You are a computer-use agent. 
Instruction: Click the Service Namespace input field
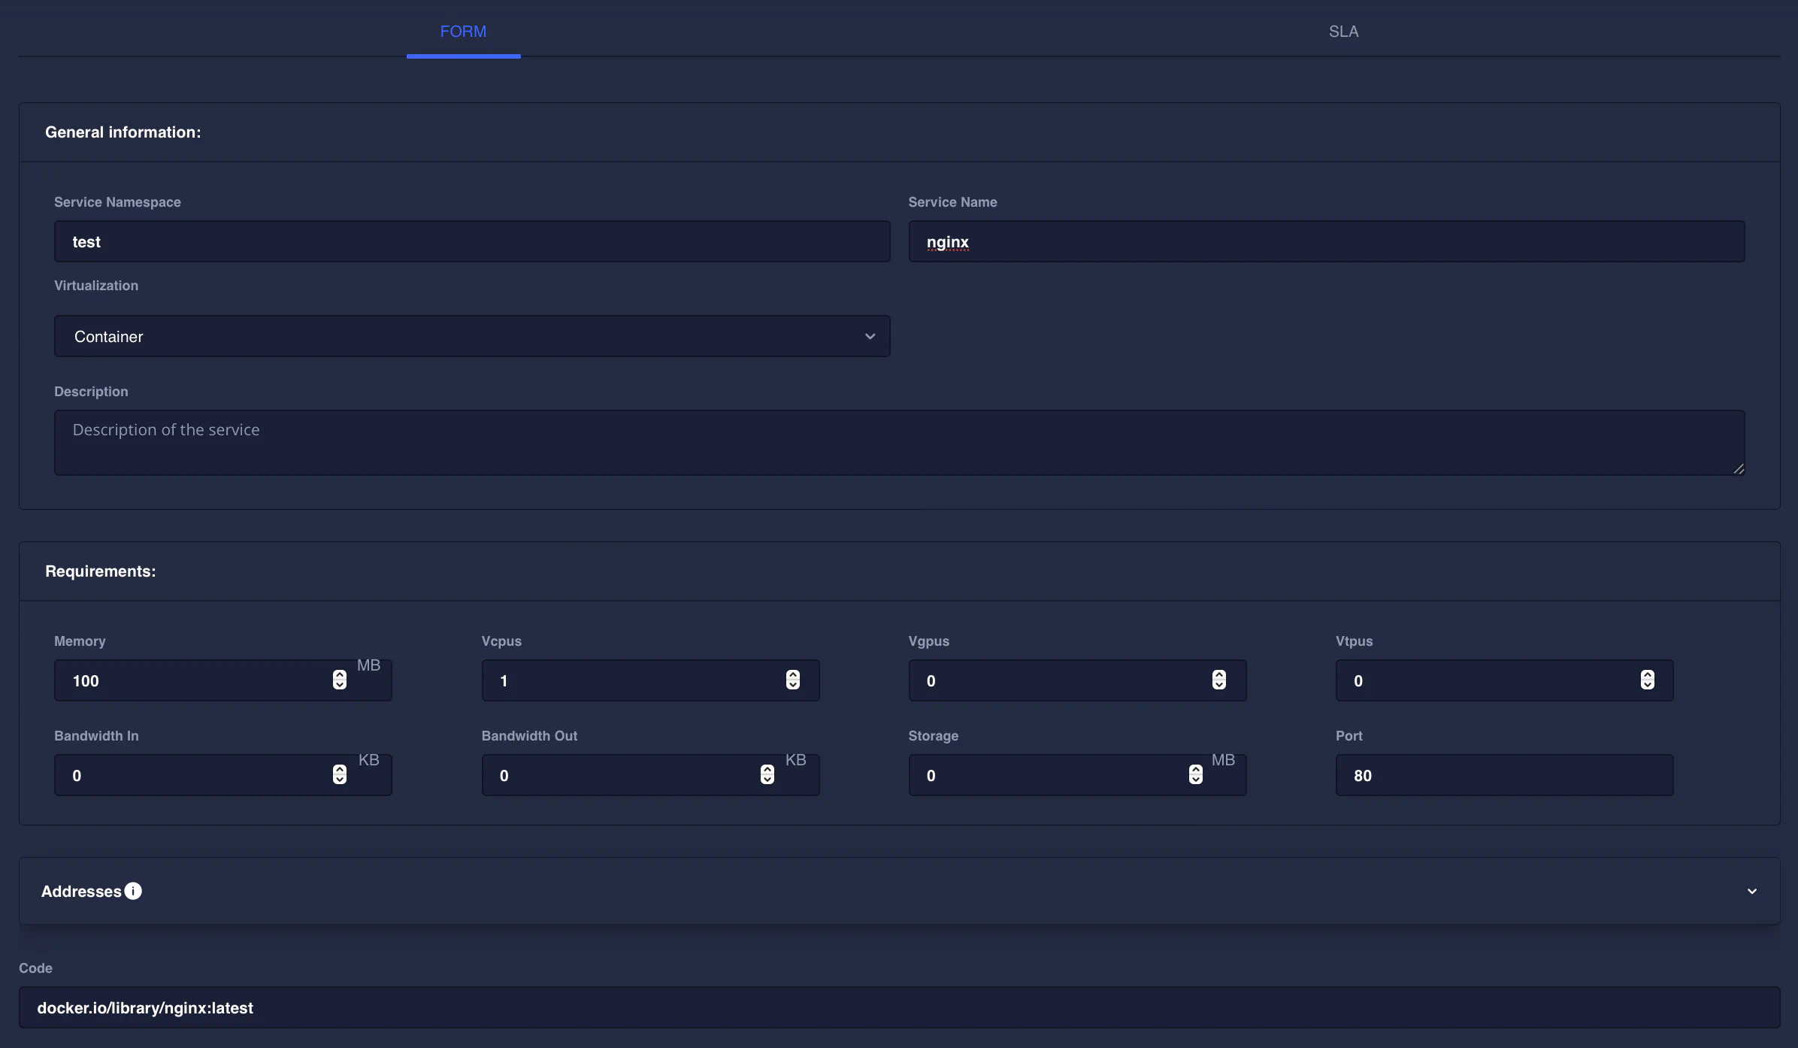471,241
